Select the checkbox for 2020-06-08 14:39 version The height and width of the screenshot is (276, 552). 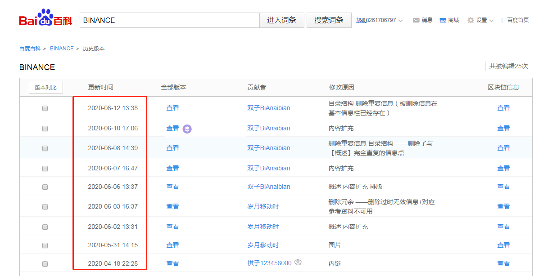tap(45, 148)
